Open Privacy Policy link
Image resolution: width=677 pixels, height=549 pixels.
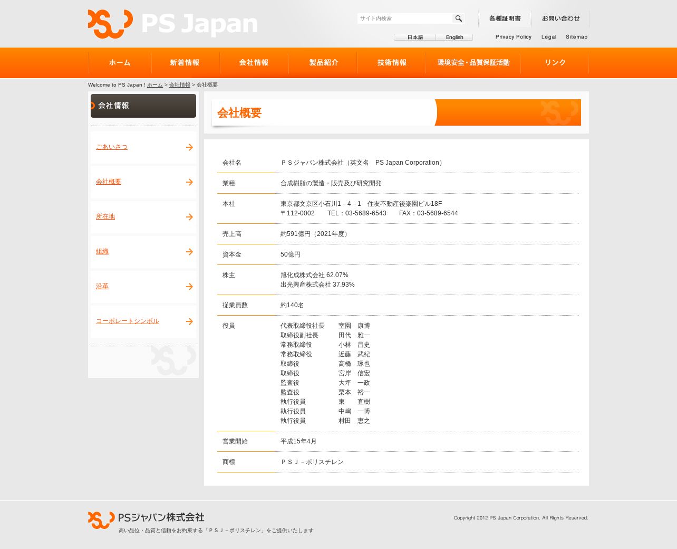click(514, 37)
